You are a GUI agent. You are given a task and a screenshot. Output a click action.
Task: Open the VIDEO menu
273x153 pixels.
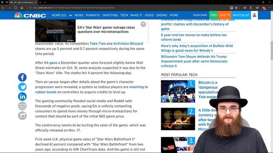149,15
